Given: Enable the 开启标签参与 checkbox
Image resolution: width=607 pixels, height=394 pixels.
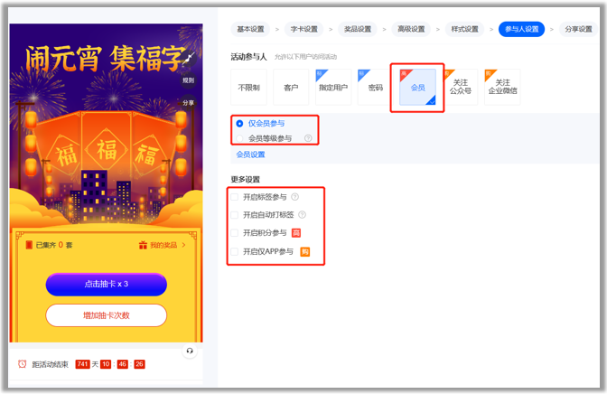Looking at the screenshot, I should [234, 197].
